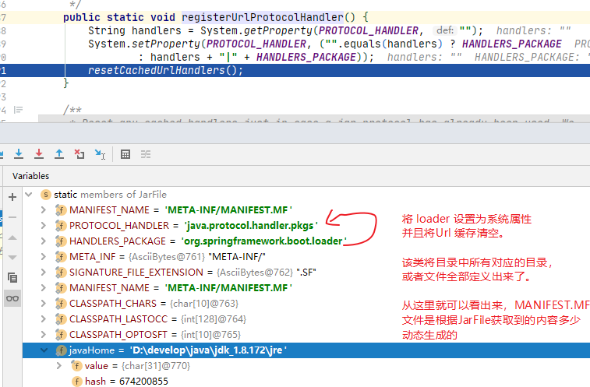Click 'org.springframework.boot.loader' value text
Viewport: 590px width, 387px height.
click(x=263, y=241)
